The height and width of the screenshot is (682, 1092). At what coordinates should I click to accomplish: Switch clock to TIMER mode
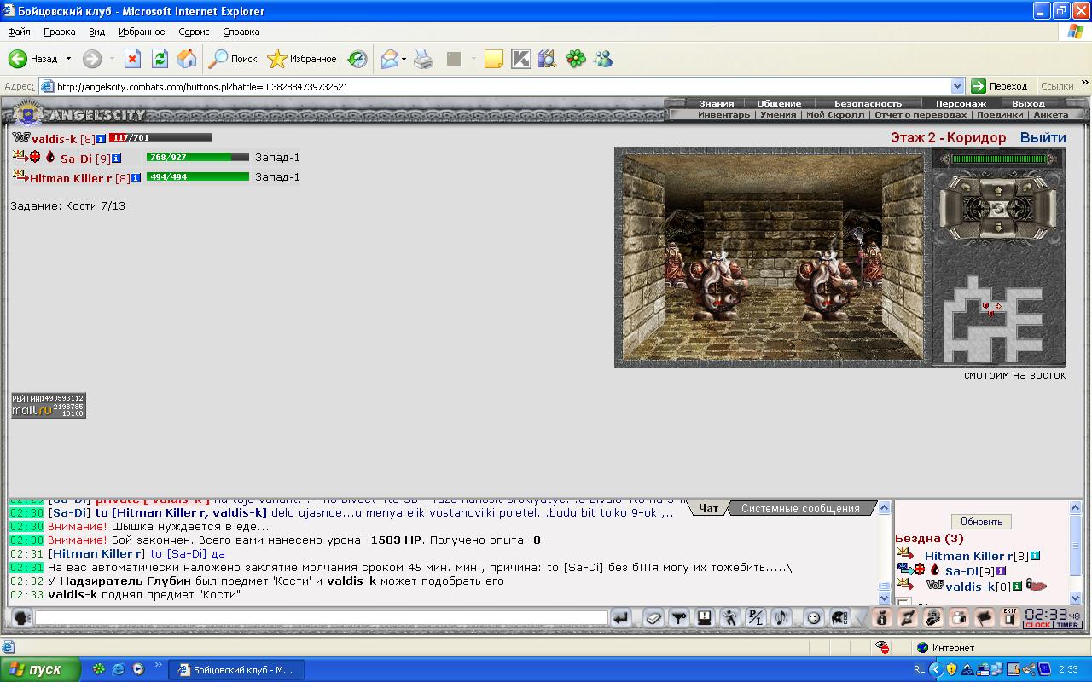1067,625
